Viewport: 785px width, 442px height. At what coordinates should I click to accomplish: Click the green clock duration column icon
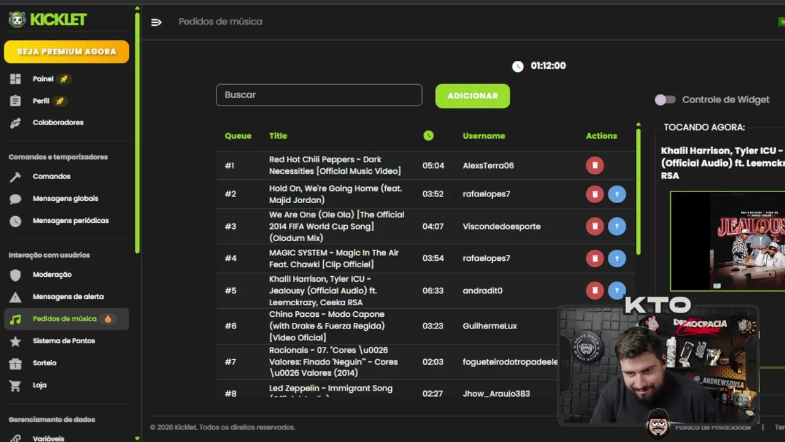(428, 136)
